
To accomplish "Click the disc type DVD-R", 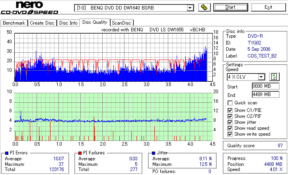I will tap(255, 36).
